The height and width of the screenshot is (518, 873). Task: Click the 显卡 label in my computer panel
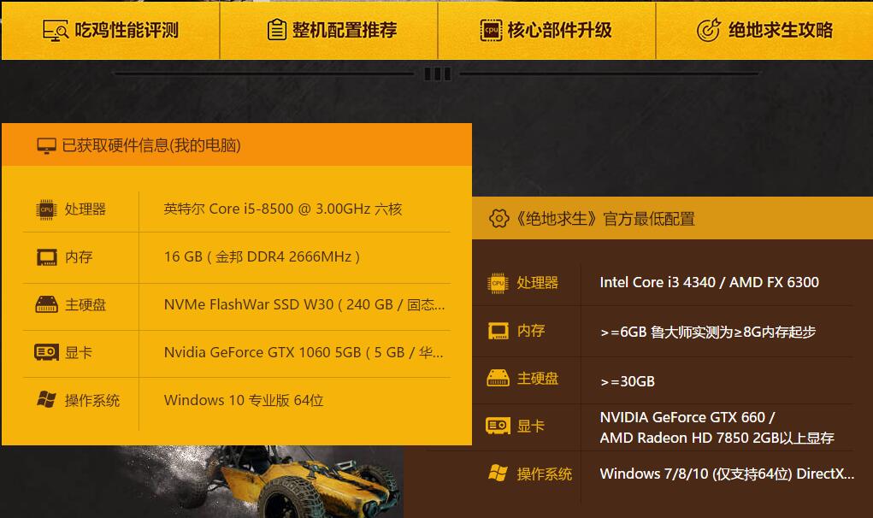79,353
